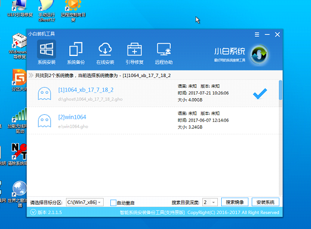Open the hamburger menu in title bar
Viewport: 311px width, 229px height.
pyautogui.click(x=257, y=34)
